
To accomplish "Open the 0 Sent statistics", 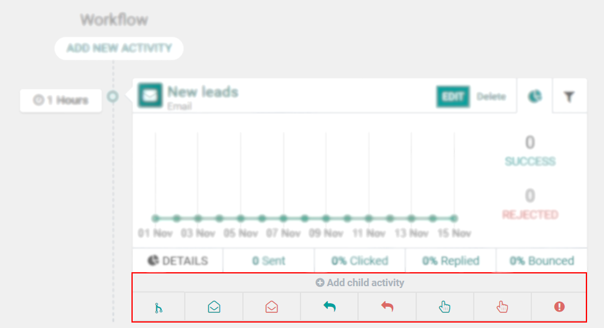I will 268,261.
